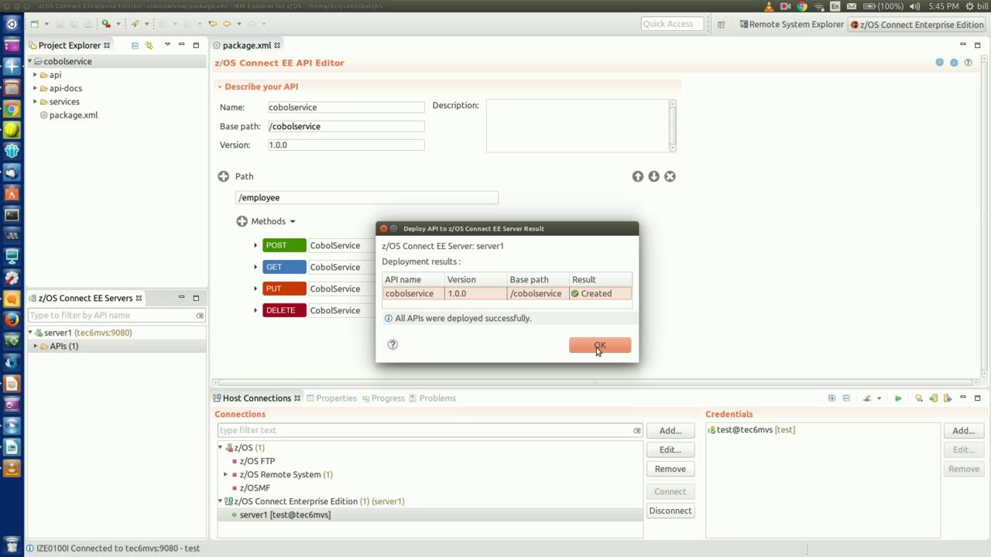
Task: Click the green run arrow in Host Connections
Action: point(898,398)
